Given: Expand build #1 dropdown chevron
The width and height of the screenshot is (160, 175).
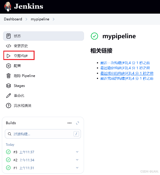Looking at the screenshot, I should 77,168.
